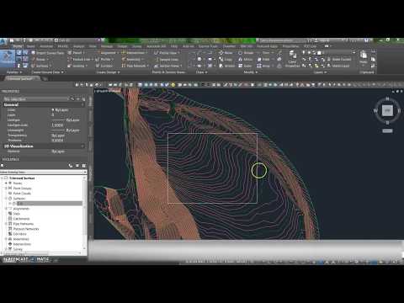Open the Active Drawing View dropdown

click(44, 172)
